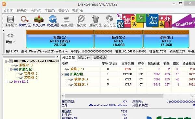Select the 文档(E:) partition block in disk map

click(x=166, y=39)
